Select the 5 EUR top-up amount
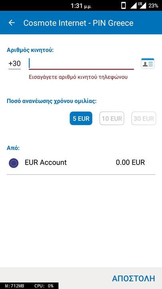The image size is (162, 289). click(x=81, y=118)
